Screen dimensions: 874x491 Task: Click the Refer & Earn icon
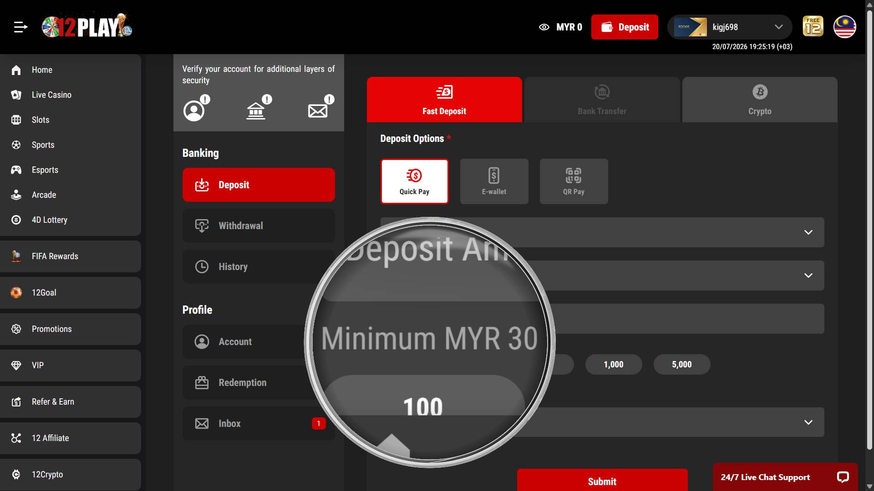(16, 402)
